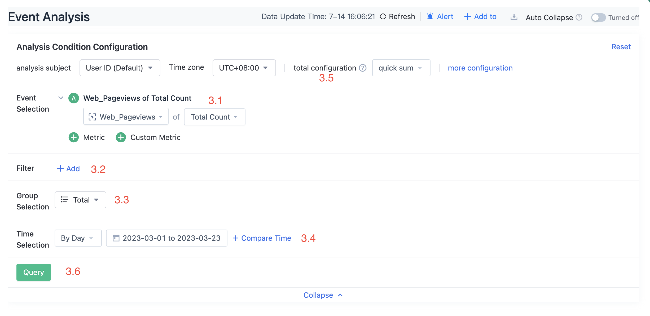Open the User ID (Default) analysis subject dropdown
The width and height of the screenshot is (650, 316).
point(120,68)
